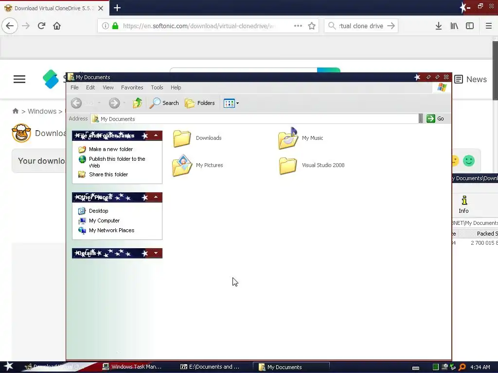Screen dimensions: 498x373
Task: Open the Softonic site hamburger menu
Action: click(x=19, y=79)
